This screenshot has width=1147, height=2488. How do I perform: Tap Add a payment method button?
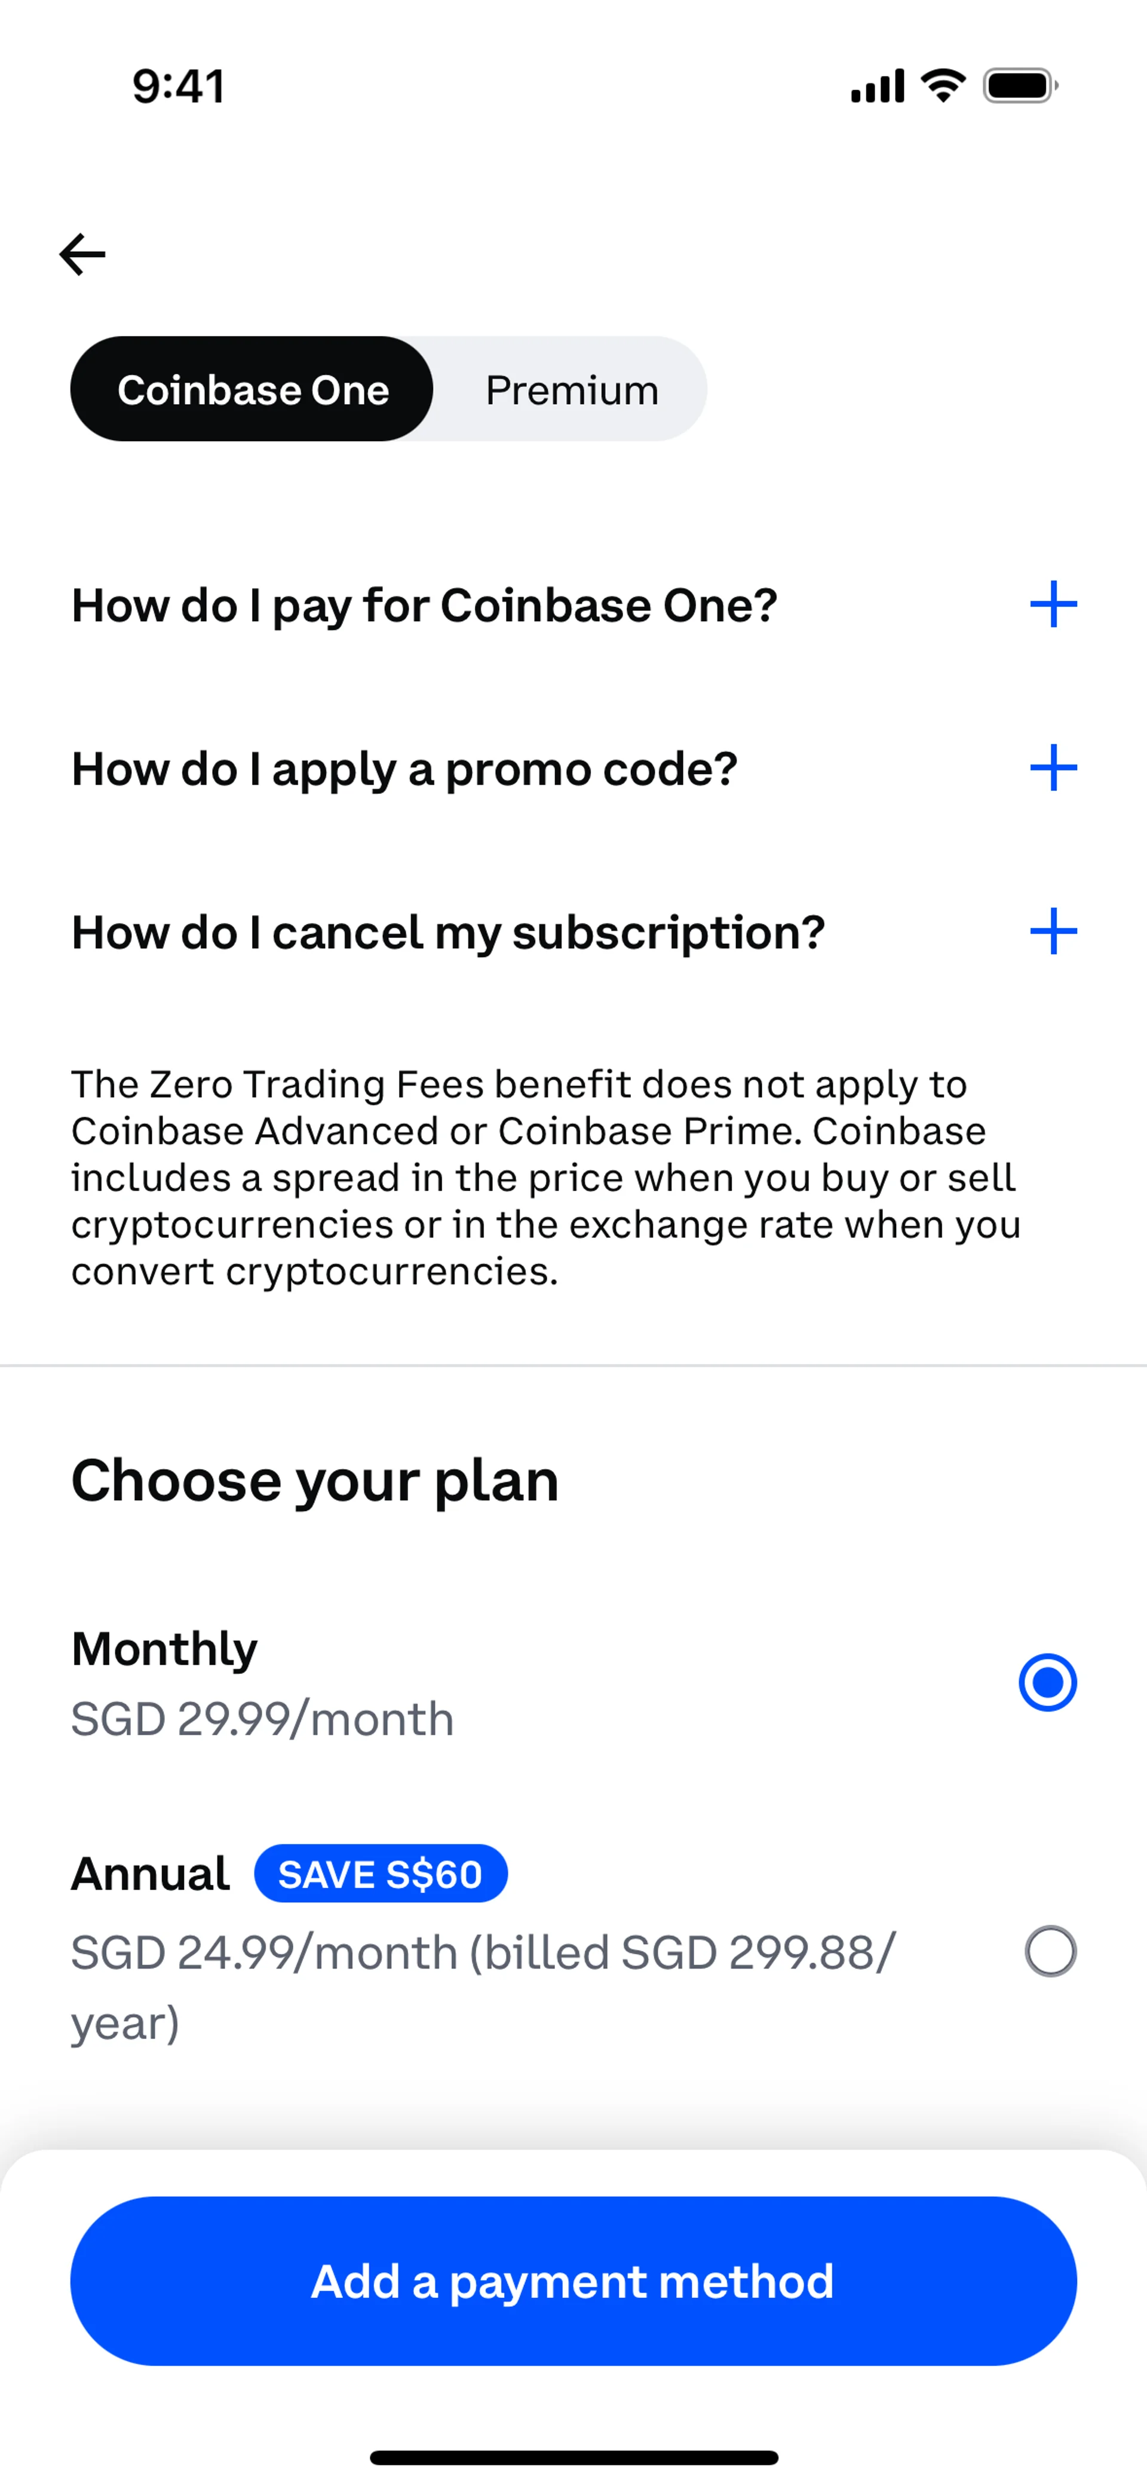click(573, 2281)
